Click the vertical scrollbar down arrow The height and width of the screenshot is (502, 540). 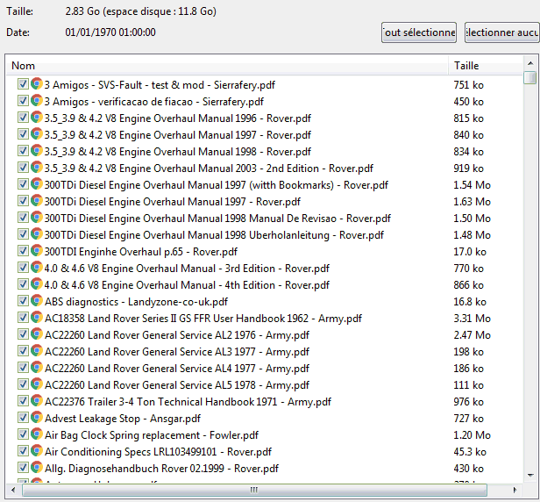[530, 476]
